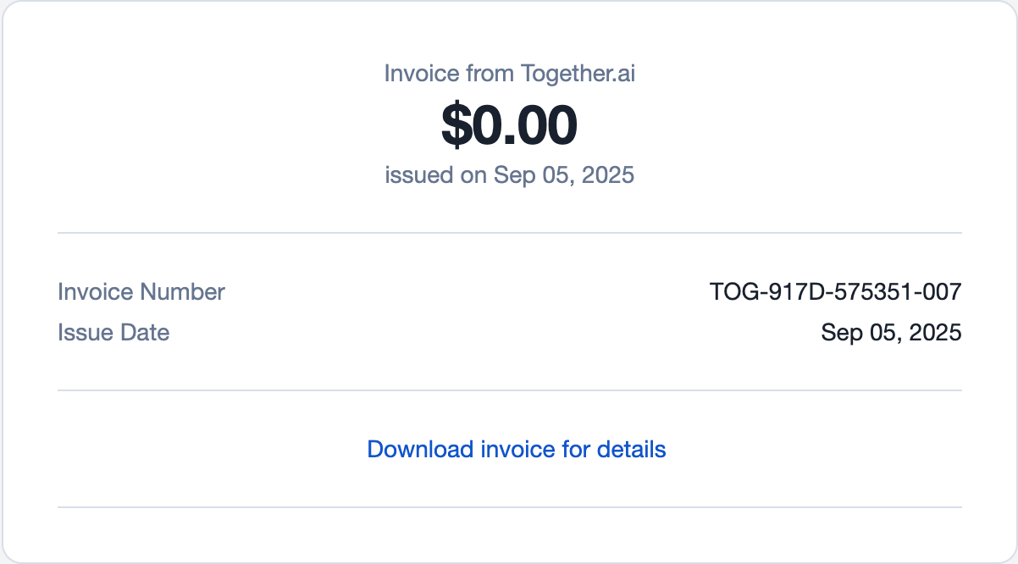This screenshot has width=1018, height=564.
Task: Click the divider line below the download link
Action: 509,507
